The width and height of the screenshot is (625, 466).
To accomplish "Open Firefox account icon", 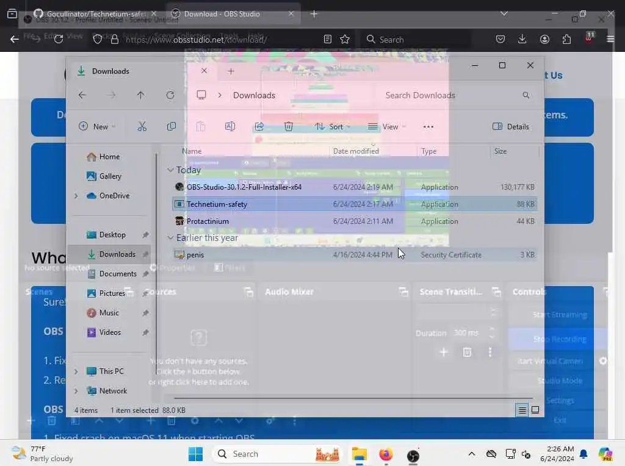I will (544, 39).
